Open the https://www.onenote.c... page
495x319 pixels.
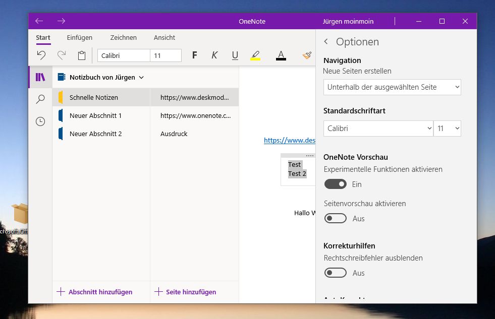pyautogui.click(x=194, y=115)
